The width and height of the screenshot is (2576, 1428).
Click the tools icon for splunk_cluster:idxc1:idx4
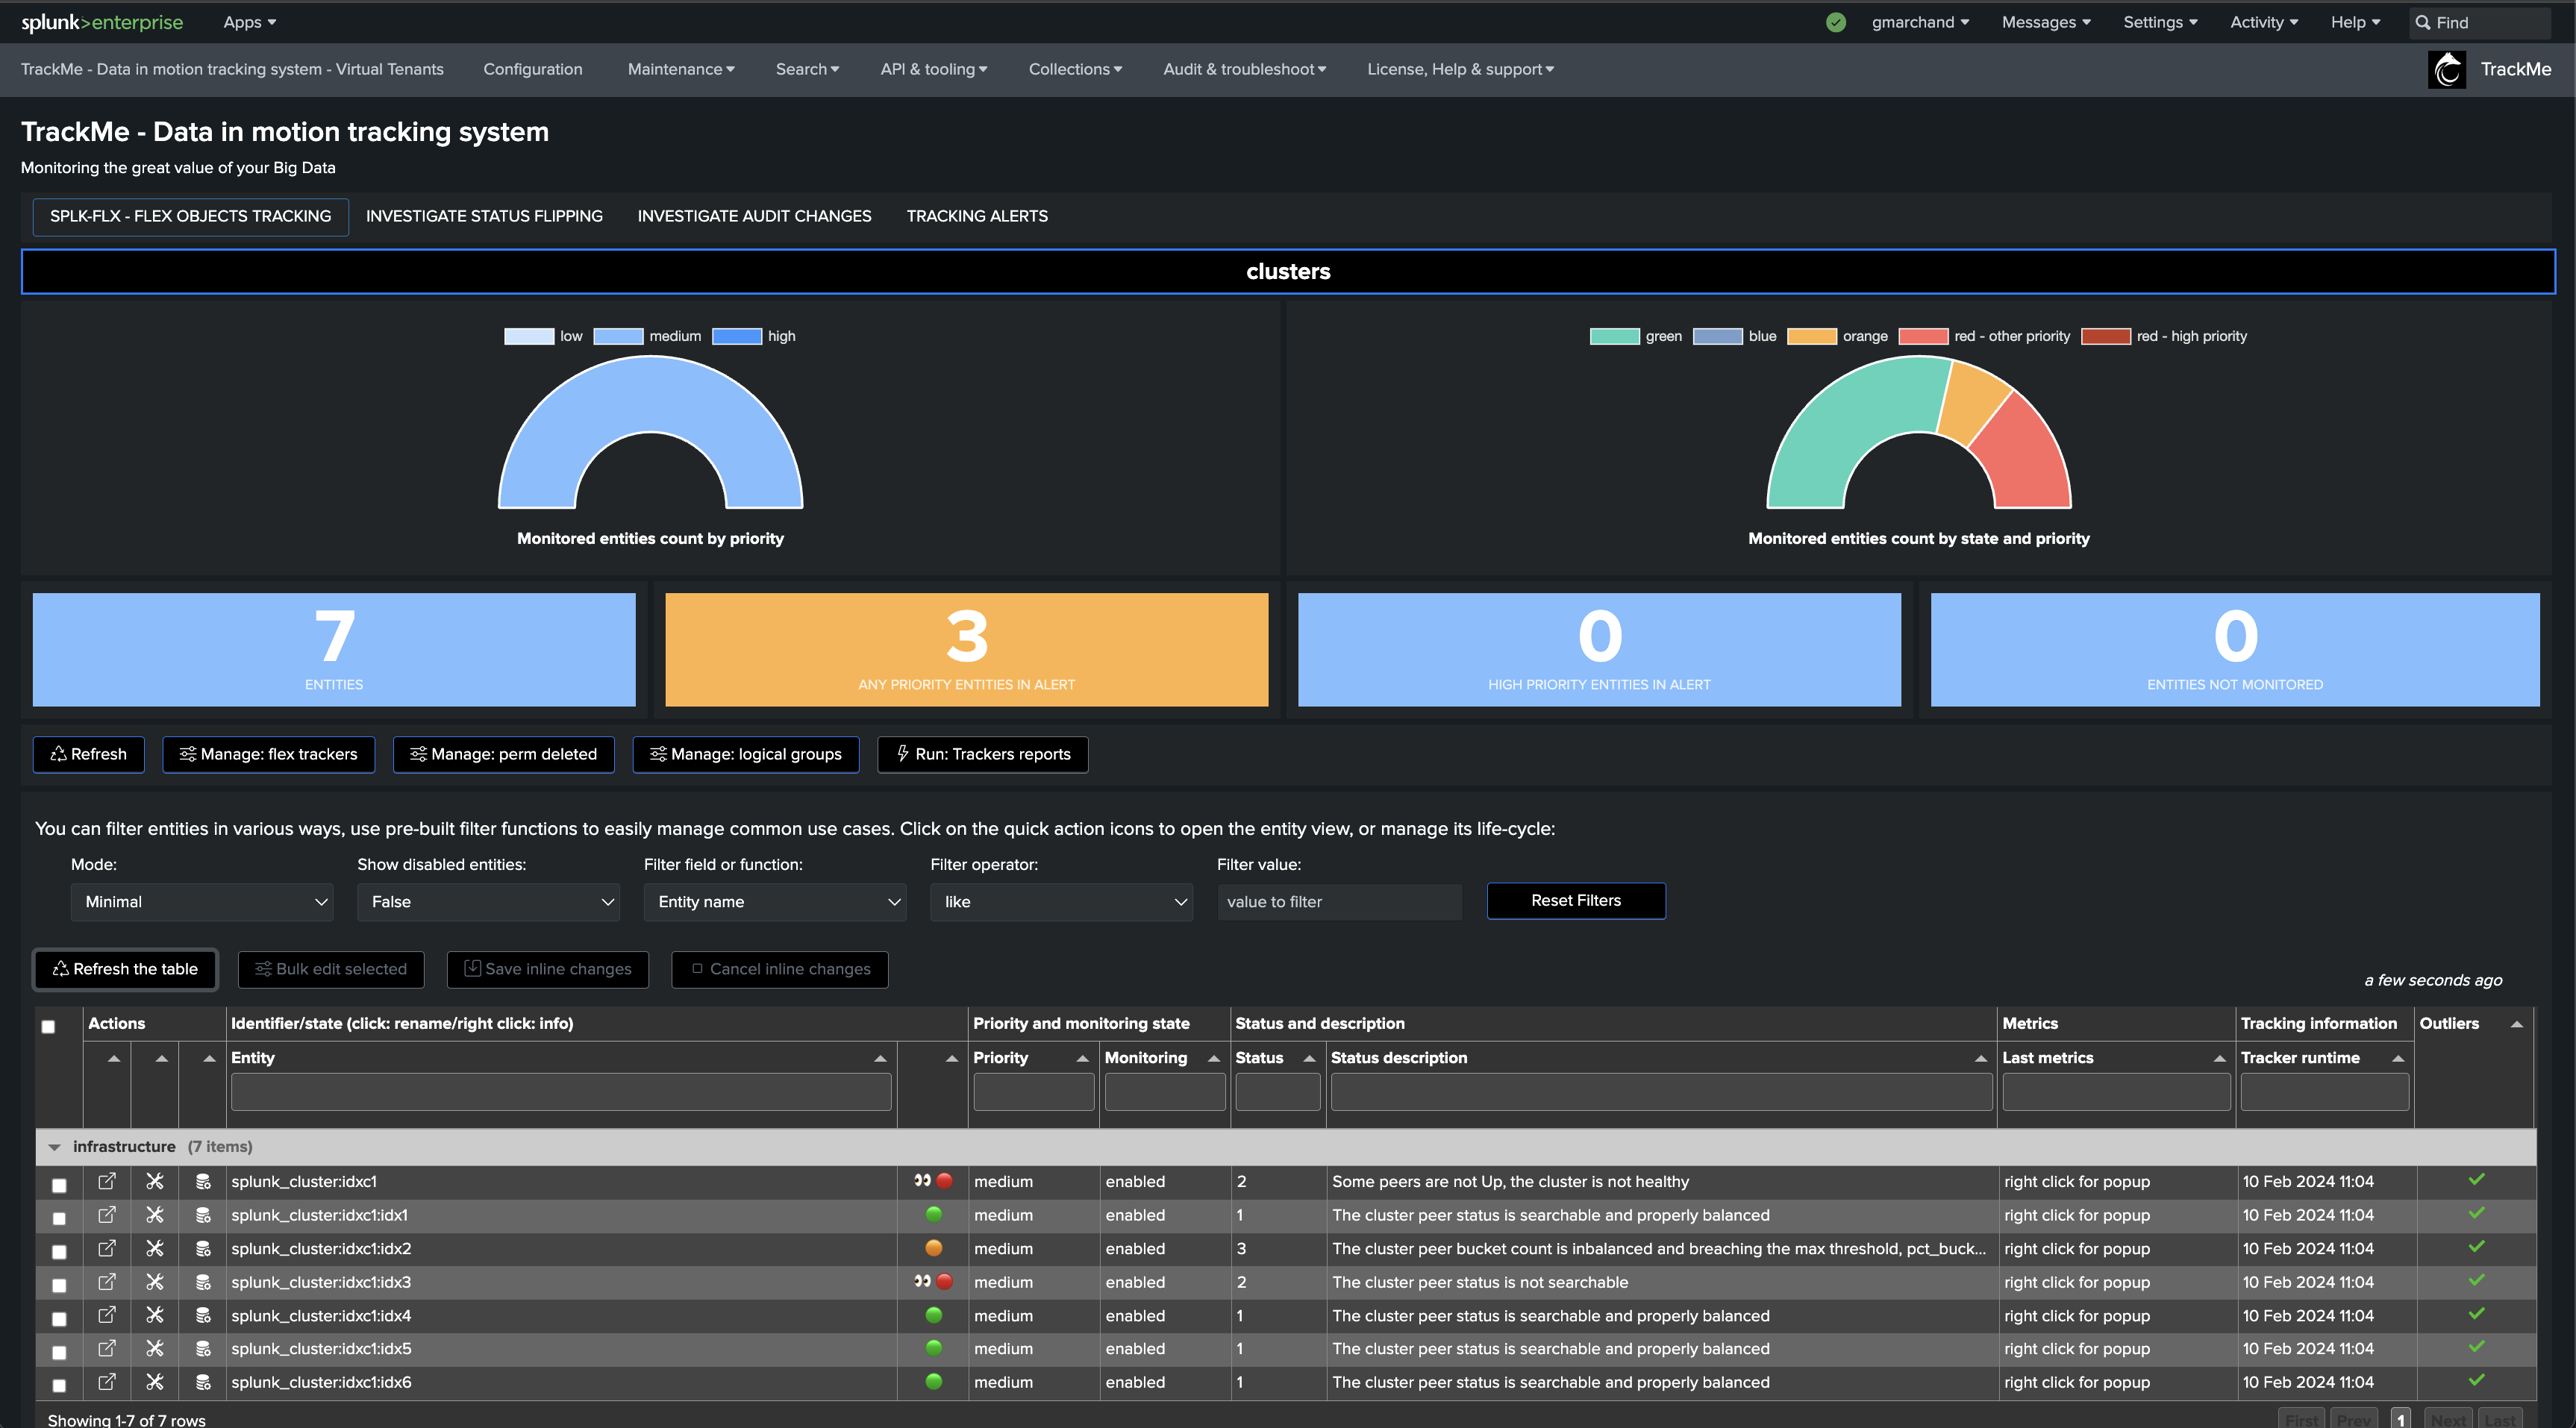pos(155,1316)
